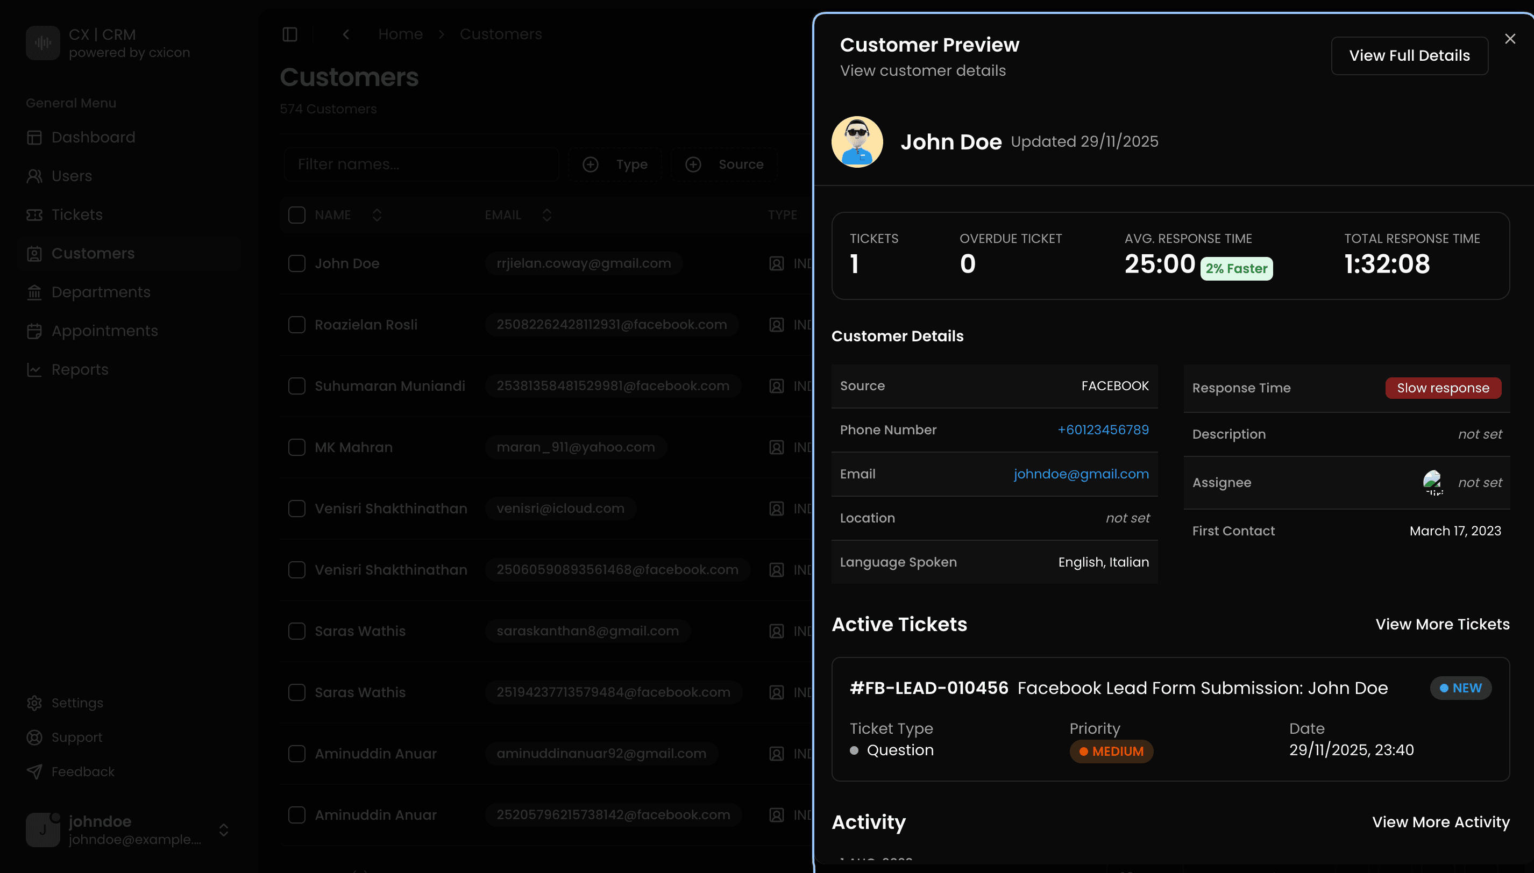Click the Customers breadcrumb

[x=500, y=34]
